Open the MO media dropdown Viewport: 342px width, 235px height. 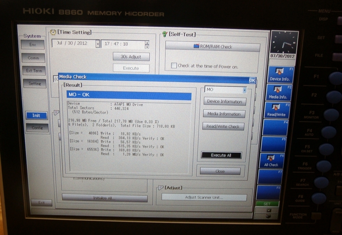point(245,90)
